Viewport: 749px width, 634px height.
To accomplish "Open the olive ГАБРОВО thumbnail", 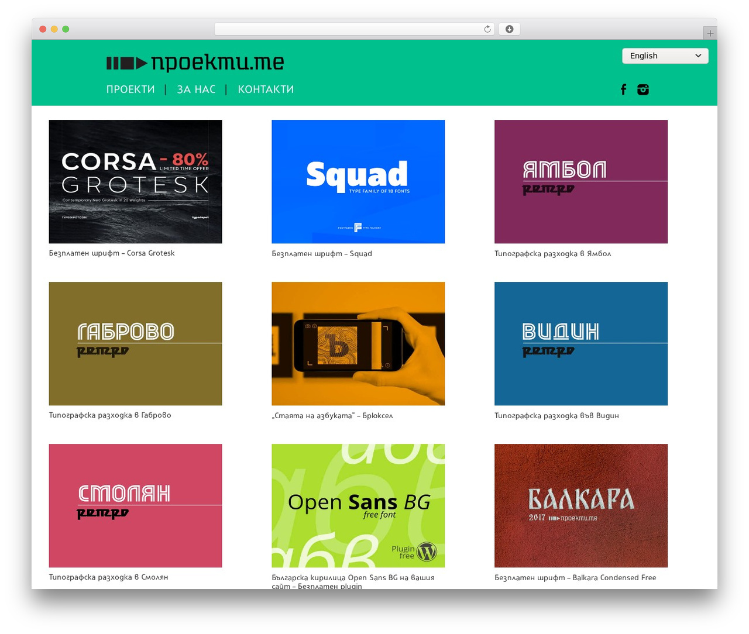I will [135, 343].
